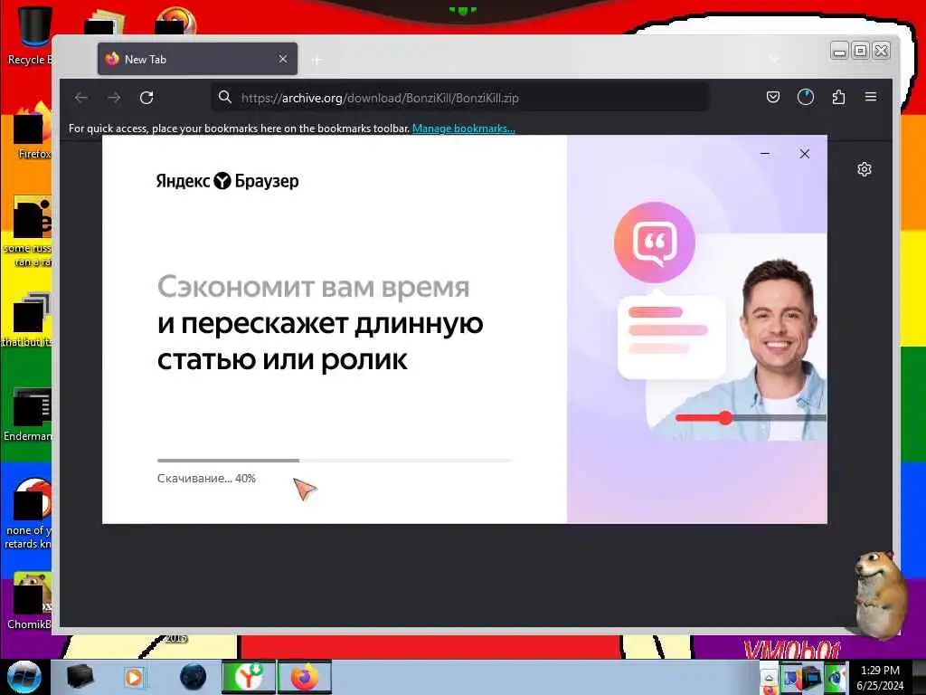The height and width of the screenshot is (695, 926).
Task: Open the 'that but it' desktop icon
Action: (28, 319)
